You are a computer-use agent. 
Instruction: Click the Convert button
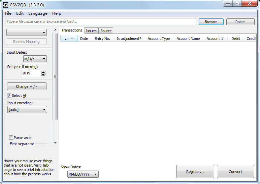point(235,172)
